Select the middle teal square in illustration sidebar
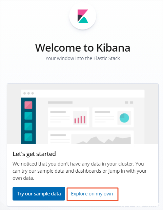Screen dimensions: 163x210 tap(28, 127)
